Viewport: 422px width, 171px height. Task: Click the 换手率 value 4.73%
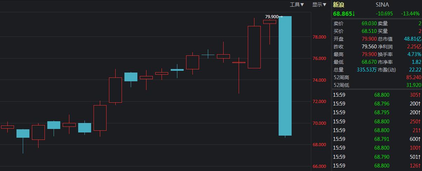[414, 54]
